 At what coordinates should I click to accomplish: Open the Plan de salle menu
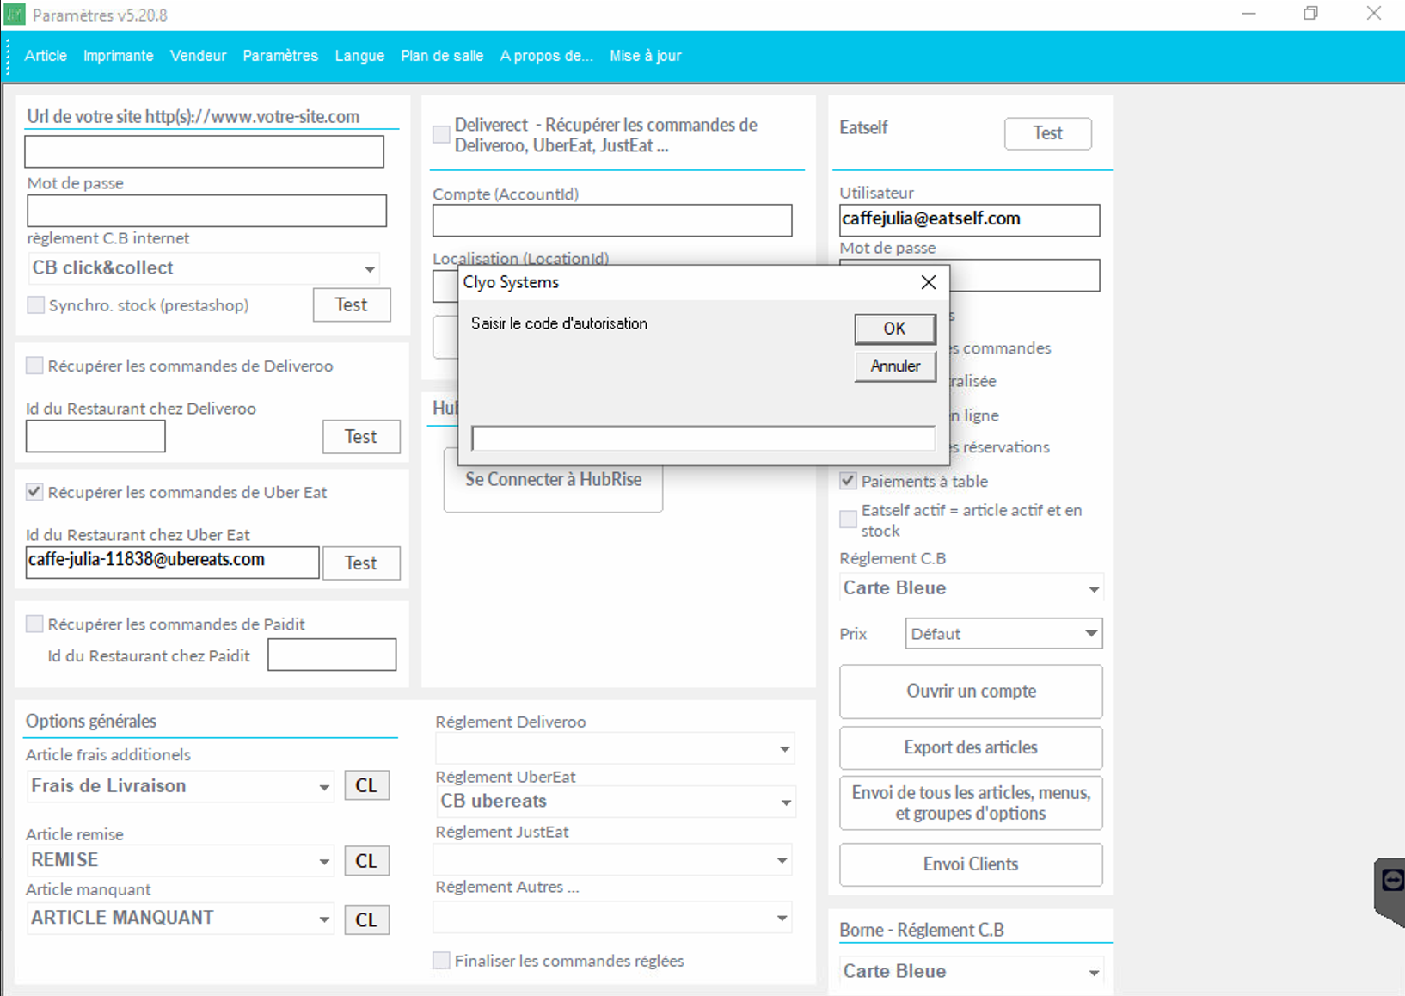pos(442,56)
